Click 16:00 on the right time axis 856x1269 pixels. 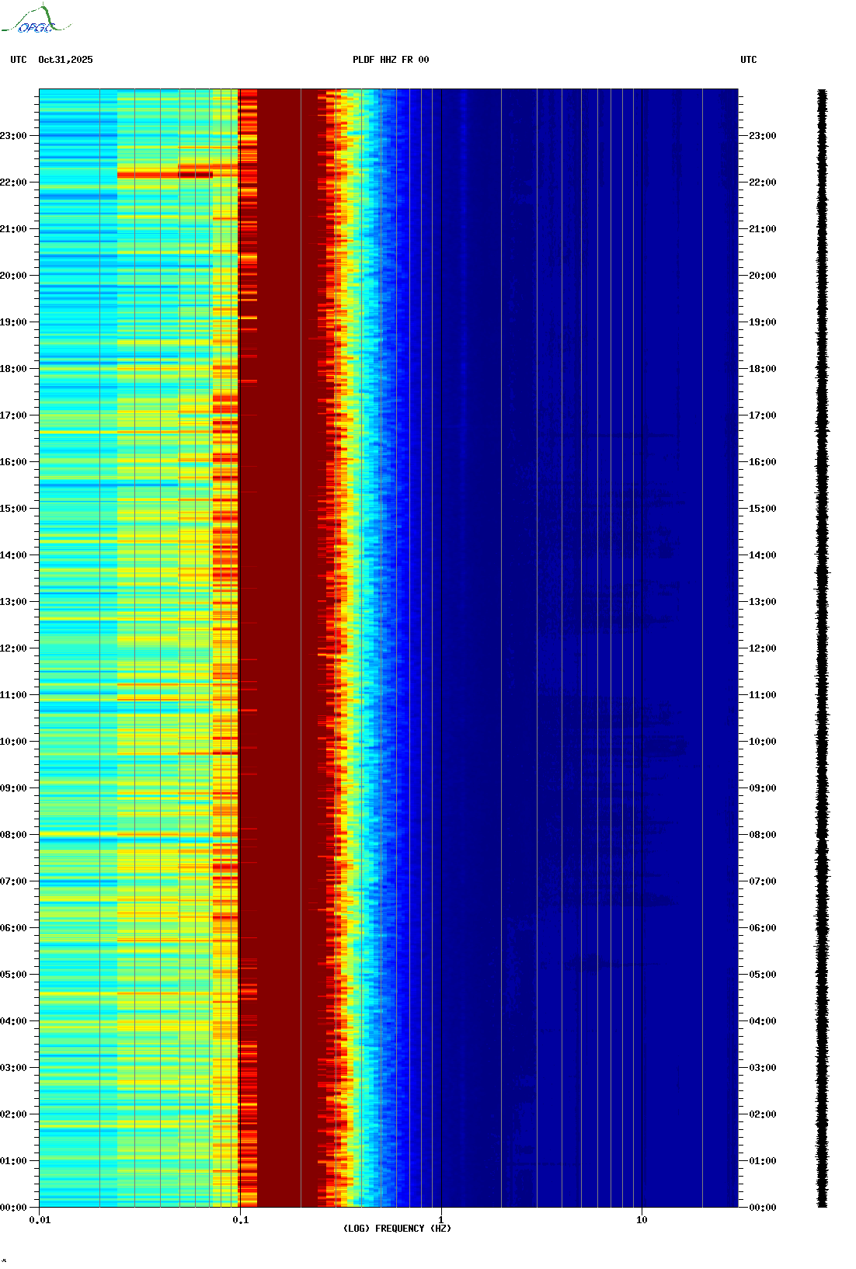click(x=763, y=462)
